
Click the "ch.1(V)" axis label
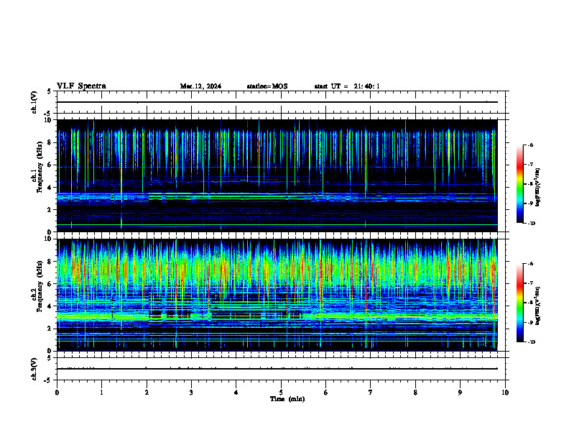point(34,102)
